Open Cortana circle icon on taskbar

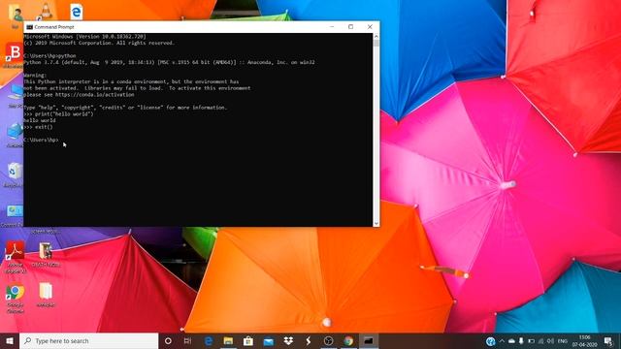(168, 340)
